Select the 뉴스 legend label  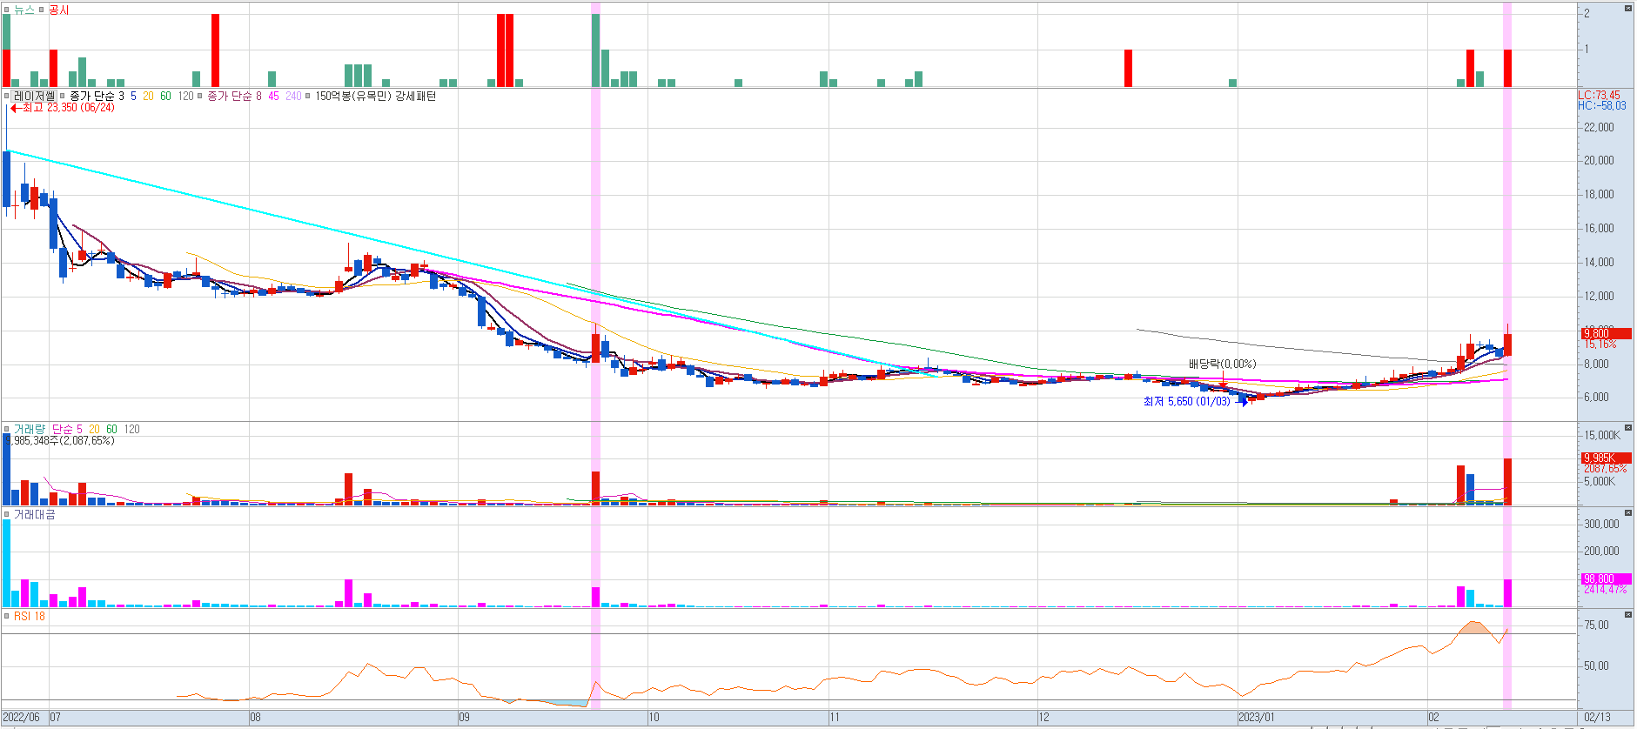[23, 10]
